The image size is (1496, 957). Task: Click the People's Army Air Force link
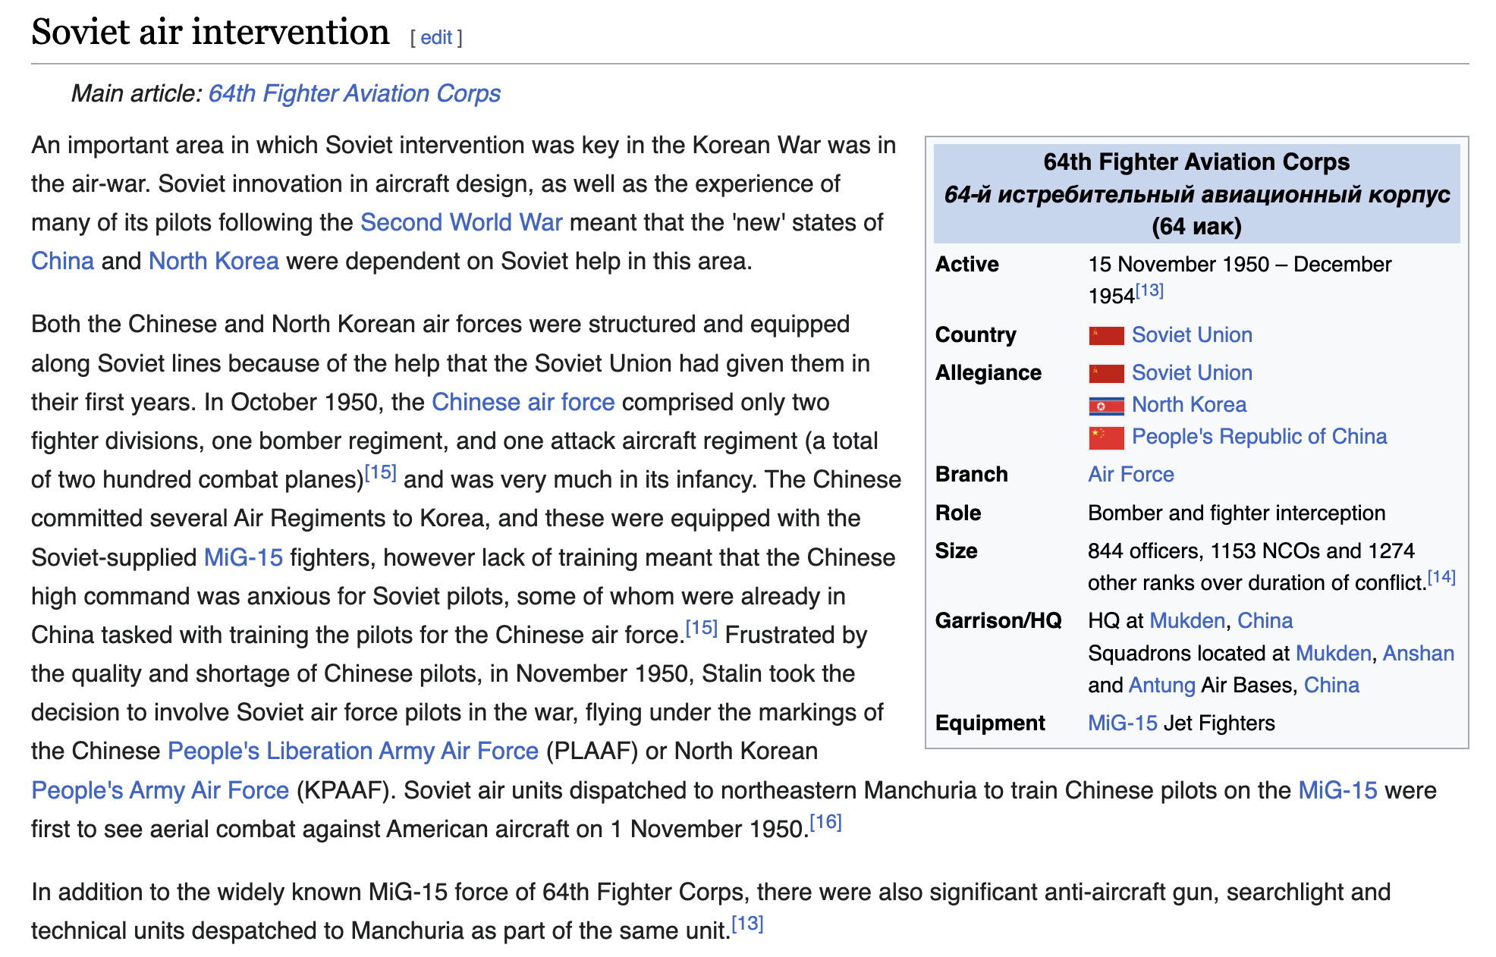(160, 790)
